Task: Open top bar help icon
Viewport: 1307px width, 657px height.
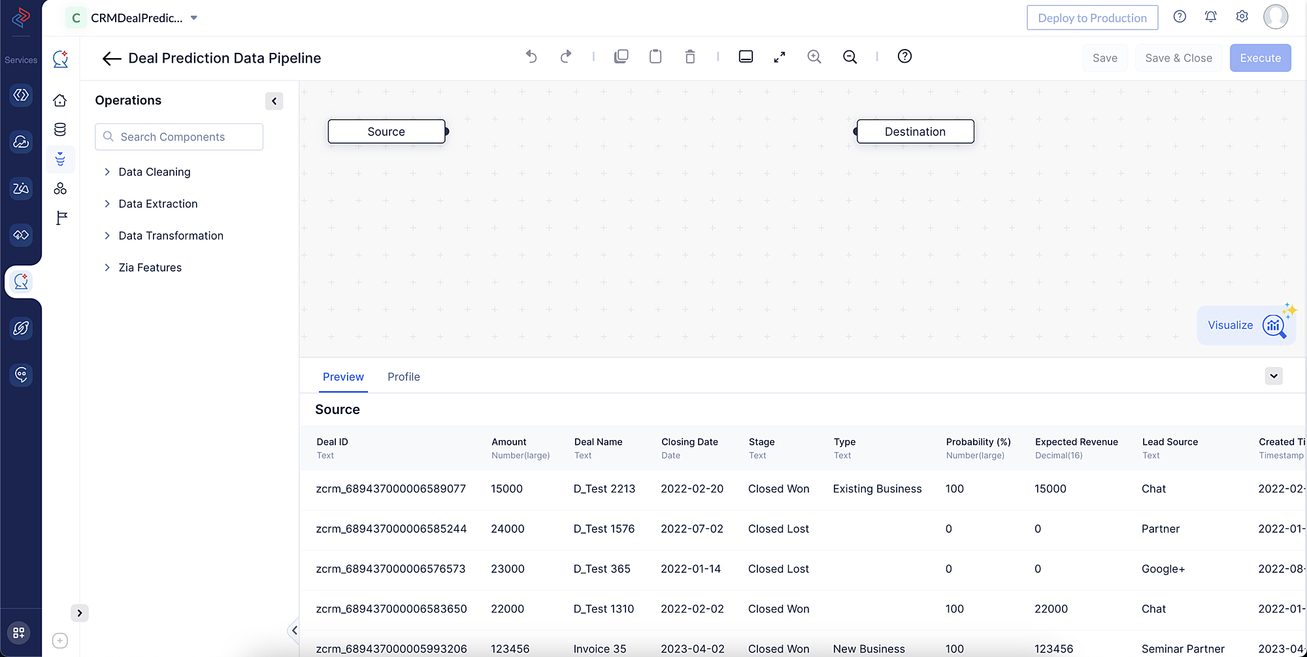Action: pos(1180,17)
